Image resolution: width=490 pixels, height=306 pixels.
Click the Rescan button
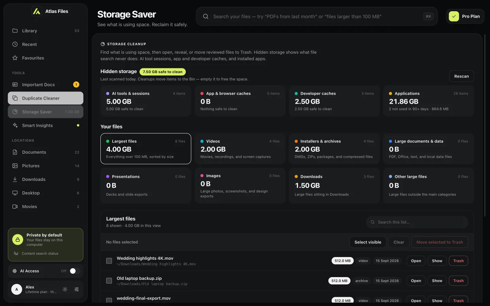click(461, 76)
